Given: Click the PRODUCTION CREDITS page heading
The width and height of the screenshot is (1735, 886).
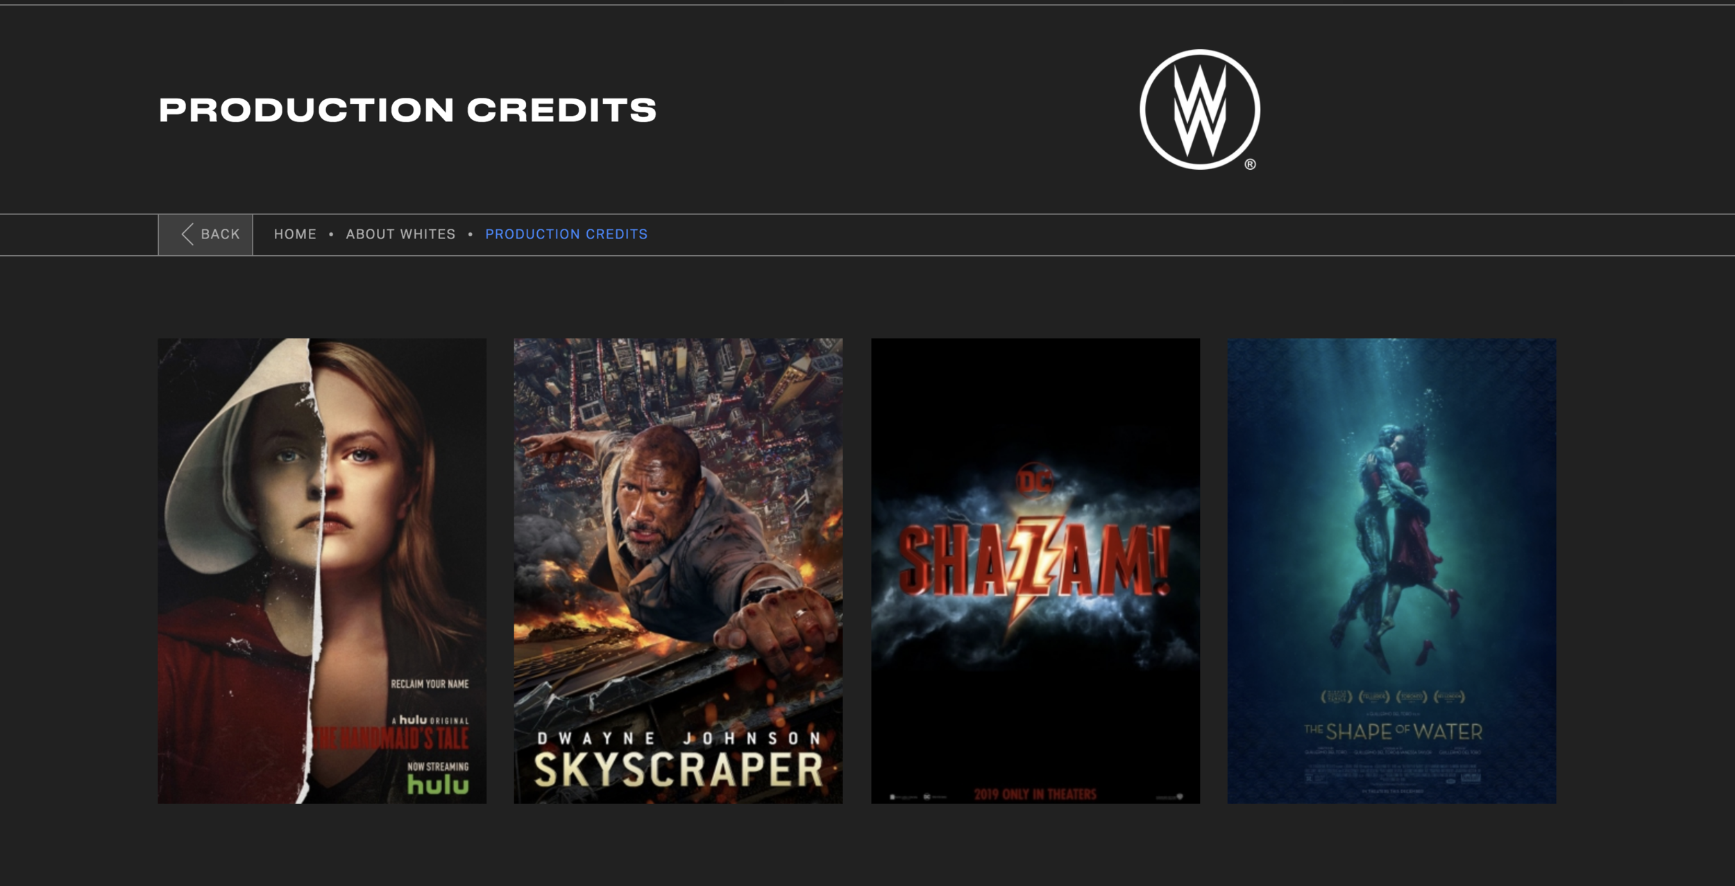Looking at the screenshot, I should pyautogui.click(x=407, y=110).
